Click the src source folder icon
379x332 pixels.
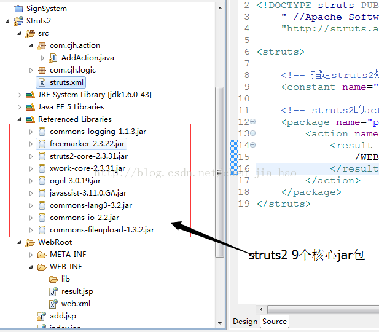[30, 33]
